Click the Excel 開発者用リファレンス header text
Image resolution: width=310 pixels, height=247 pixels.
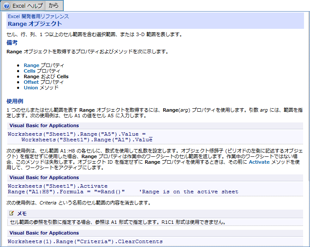[x=38, y=16]
